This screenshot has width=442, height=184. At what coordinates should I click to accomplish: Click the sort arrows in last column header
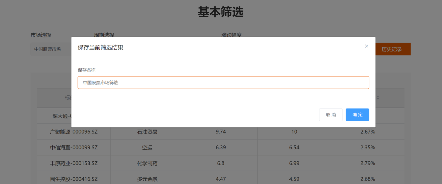click(377, 98)
